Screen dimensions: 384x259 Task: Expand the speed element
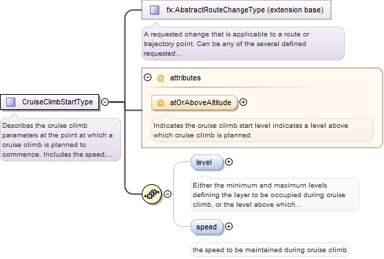[228, 227]
